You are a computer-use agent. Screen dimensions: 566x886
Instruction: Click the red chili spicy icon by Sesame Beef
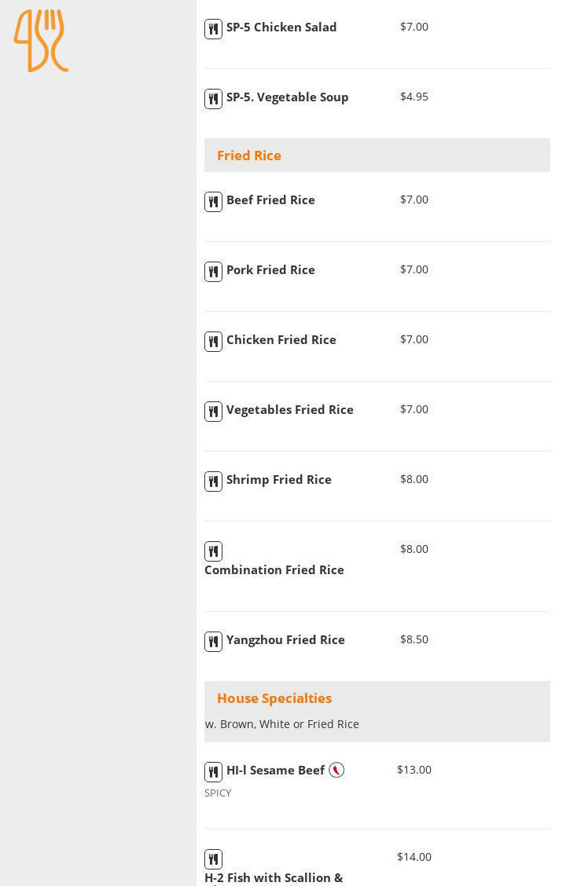(x=336, y=771)
